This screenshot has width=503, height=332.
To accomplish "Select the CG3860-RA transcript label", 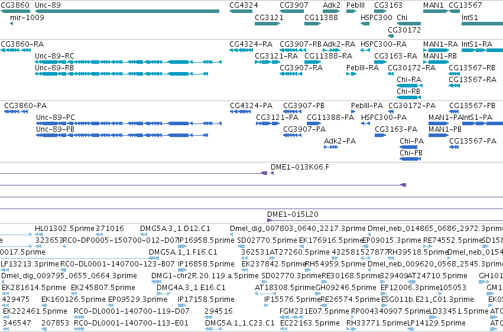I will 22,44.
